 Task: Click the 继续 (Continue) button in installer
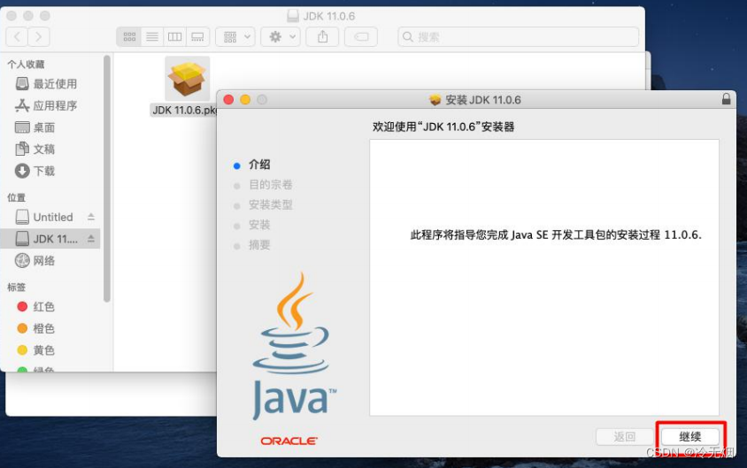[689, 436]
